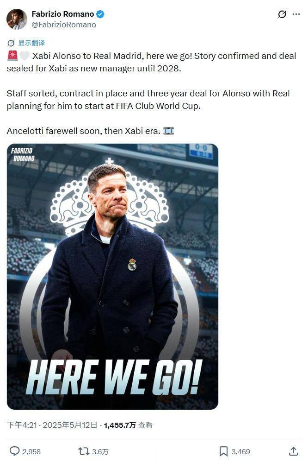The height and width of the screenshot is (463, 308).
Task: Open the @FabrizioRomano handle link
Action: pyautogui.click(x=64, y=25)
